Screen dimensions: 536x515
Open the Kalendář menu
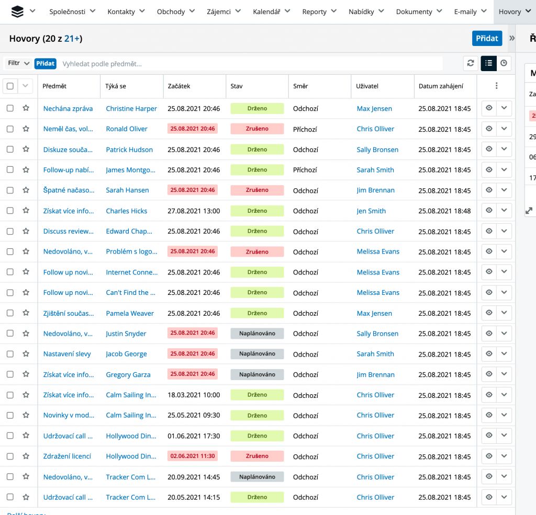[271, 12]
